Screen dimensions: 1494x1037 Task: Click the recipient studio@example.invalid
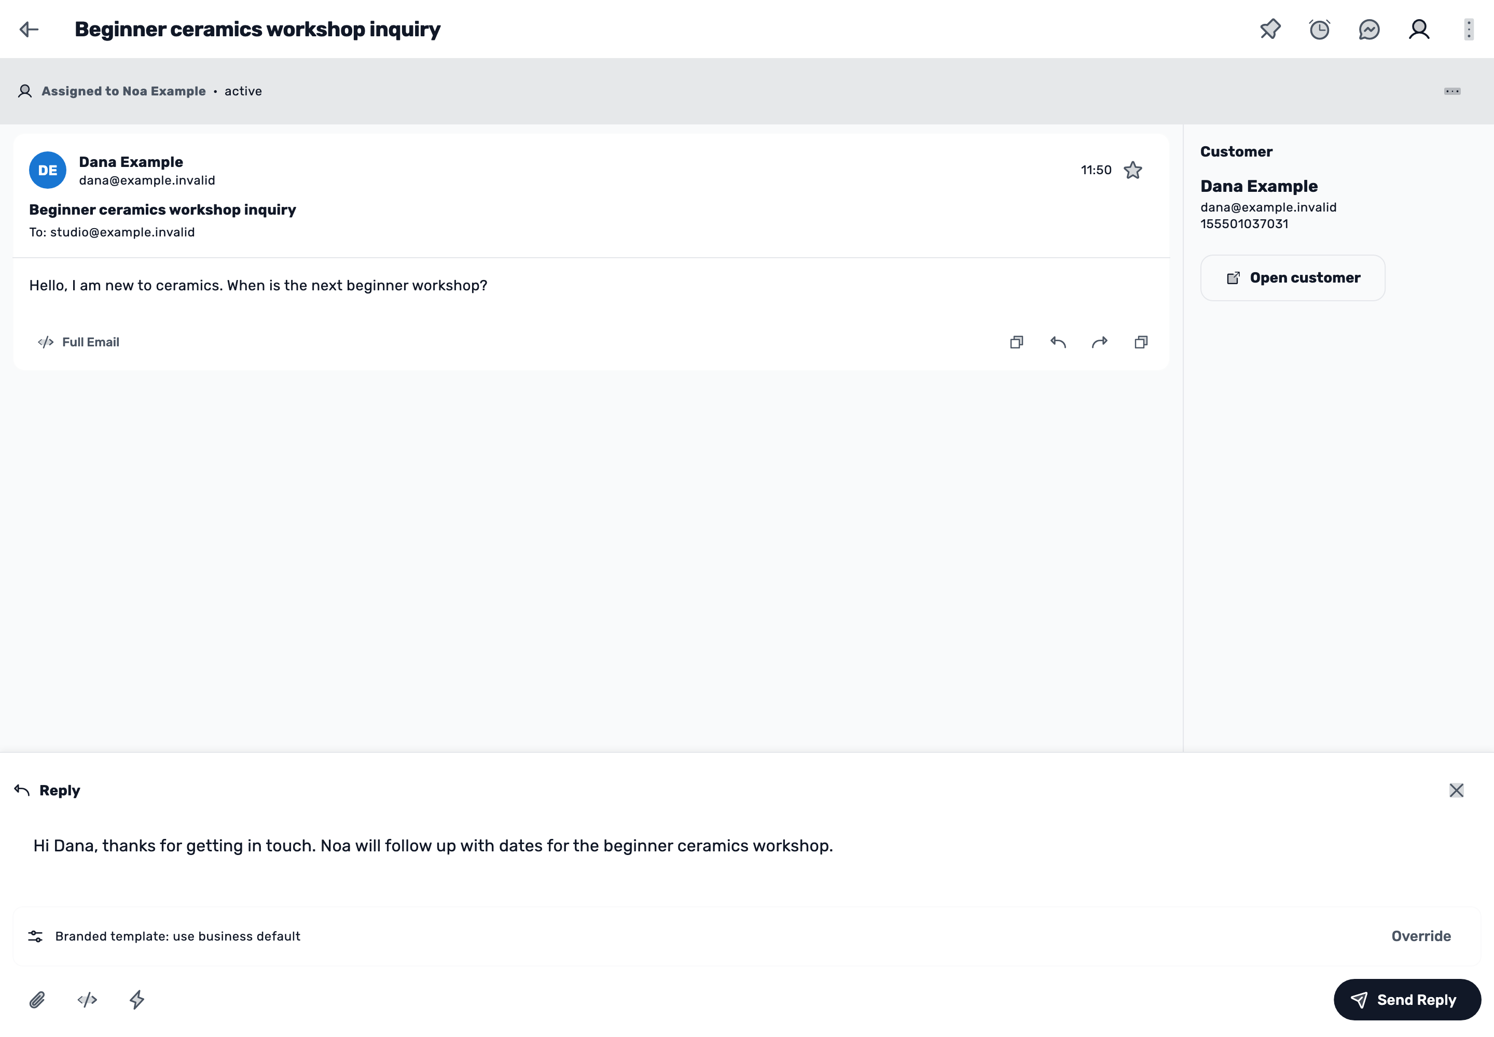tap(122, 233)
